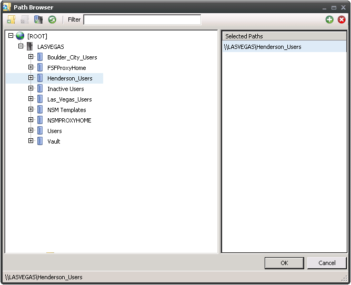Click the window resize grip
This screenshot has height=285, width=351.
344,278
